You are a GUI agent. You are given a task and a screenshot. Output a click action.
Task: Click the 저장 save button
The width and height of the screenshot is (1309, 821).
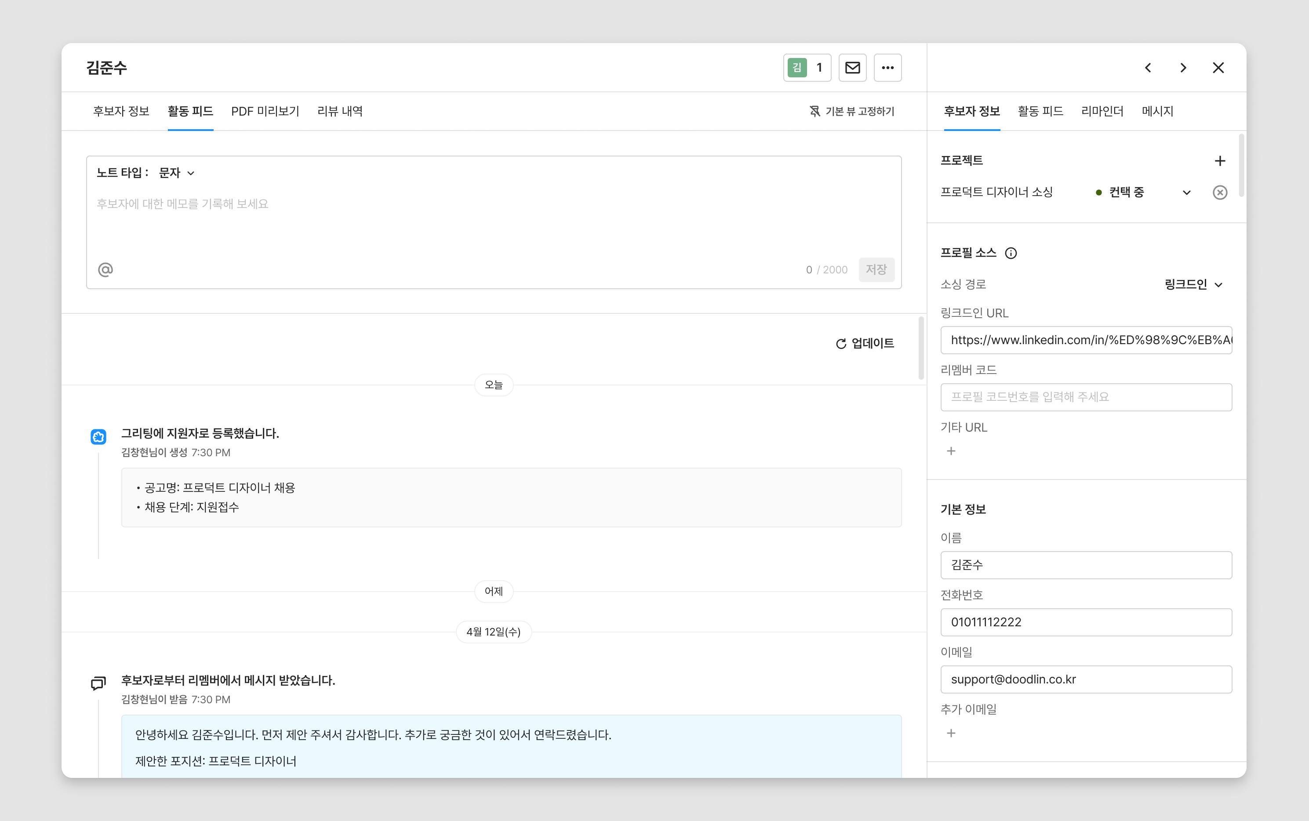click(x=876, y=269)
